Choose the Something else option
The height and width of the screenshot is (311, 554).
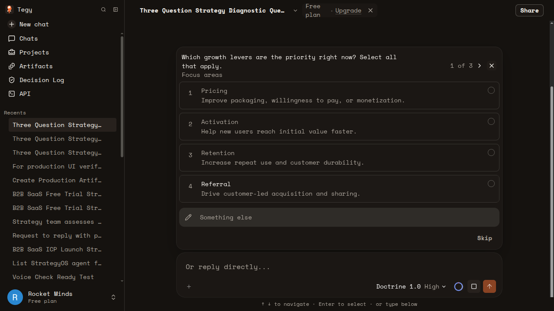click(339, 217)
